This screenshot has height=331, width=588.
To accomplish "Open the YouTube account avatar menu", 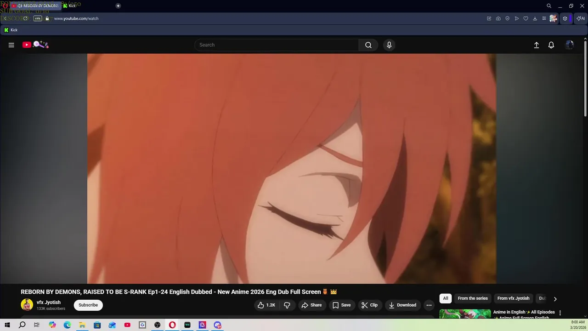I will click(x=570, y=45).
